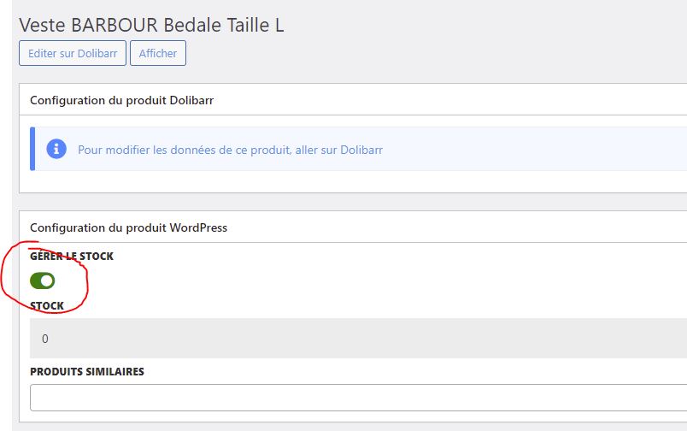Open the Afficher button
This screenshot has height=431, width=687.
pos(158,53)
